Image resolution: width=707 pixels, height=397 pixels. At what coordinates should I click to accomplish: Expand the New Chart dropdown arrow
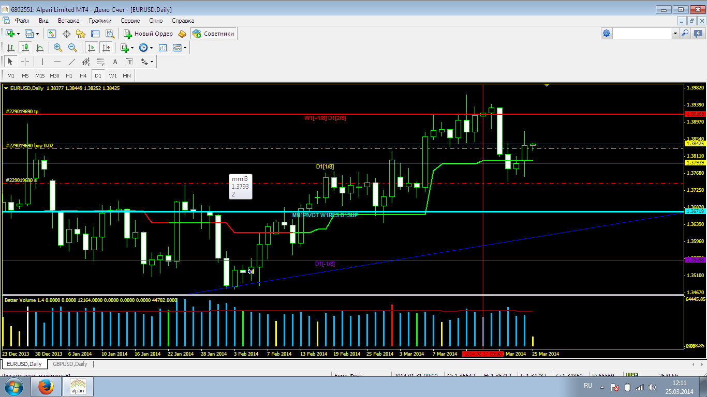coord(18,34)
